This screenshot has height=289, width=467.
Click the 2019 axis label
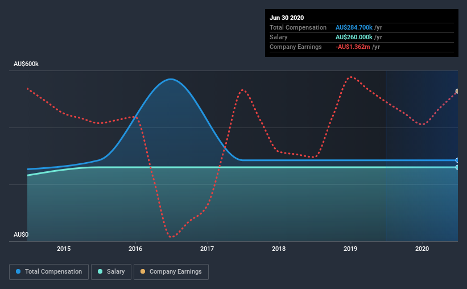[350, 249]
